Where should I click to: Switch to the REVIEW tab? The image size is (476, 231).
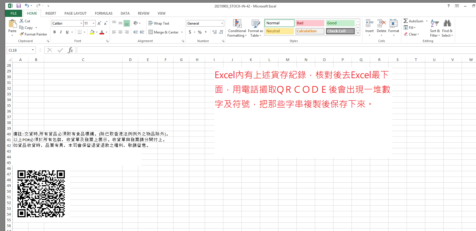pos(144,13)
